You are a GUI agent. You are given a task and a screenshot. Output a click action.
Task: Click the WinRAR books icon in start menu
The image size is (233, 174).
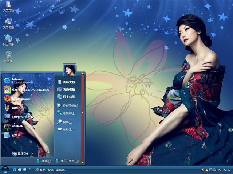tap(7, 126)
